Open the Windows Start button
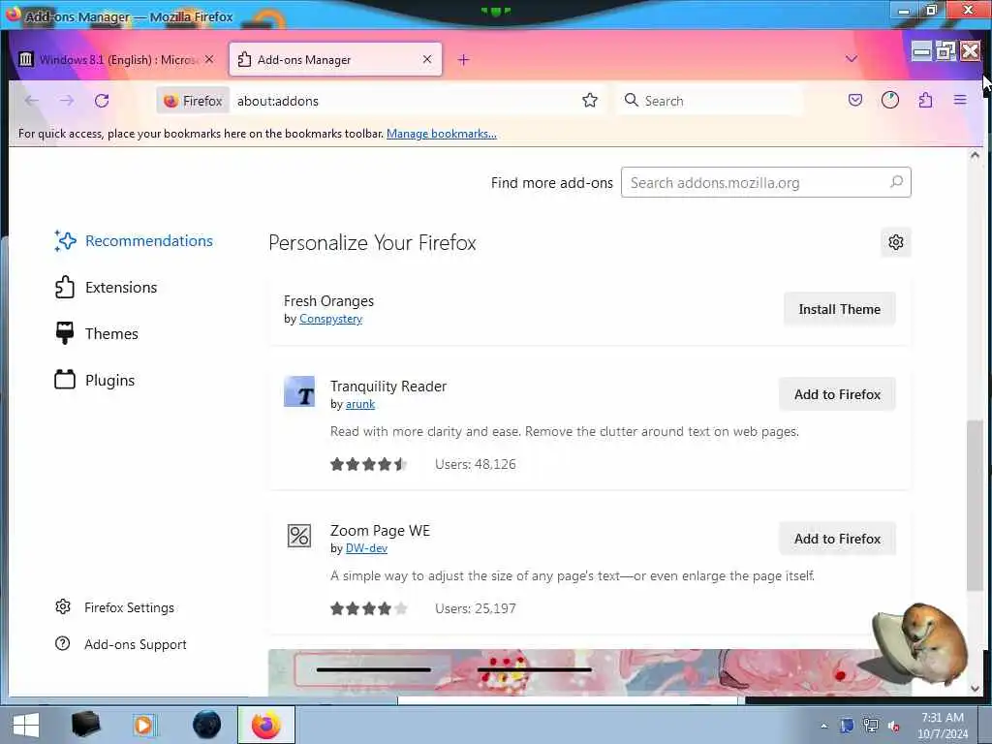 pos(25,725)
